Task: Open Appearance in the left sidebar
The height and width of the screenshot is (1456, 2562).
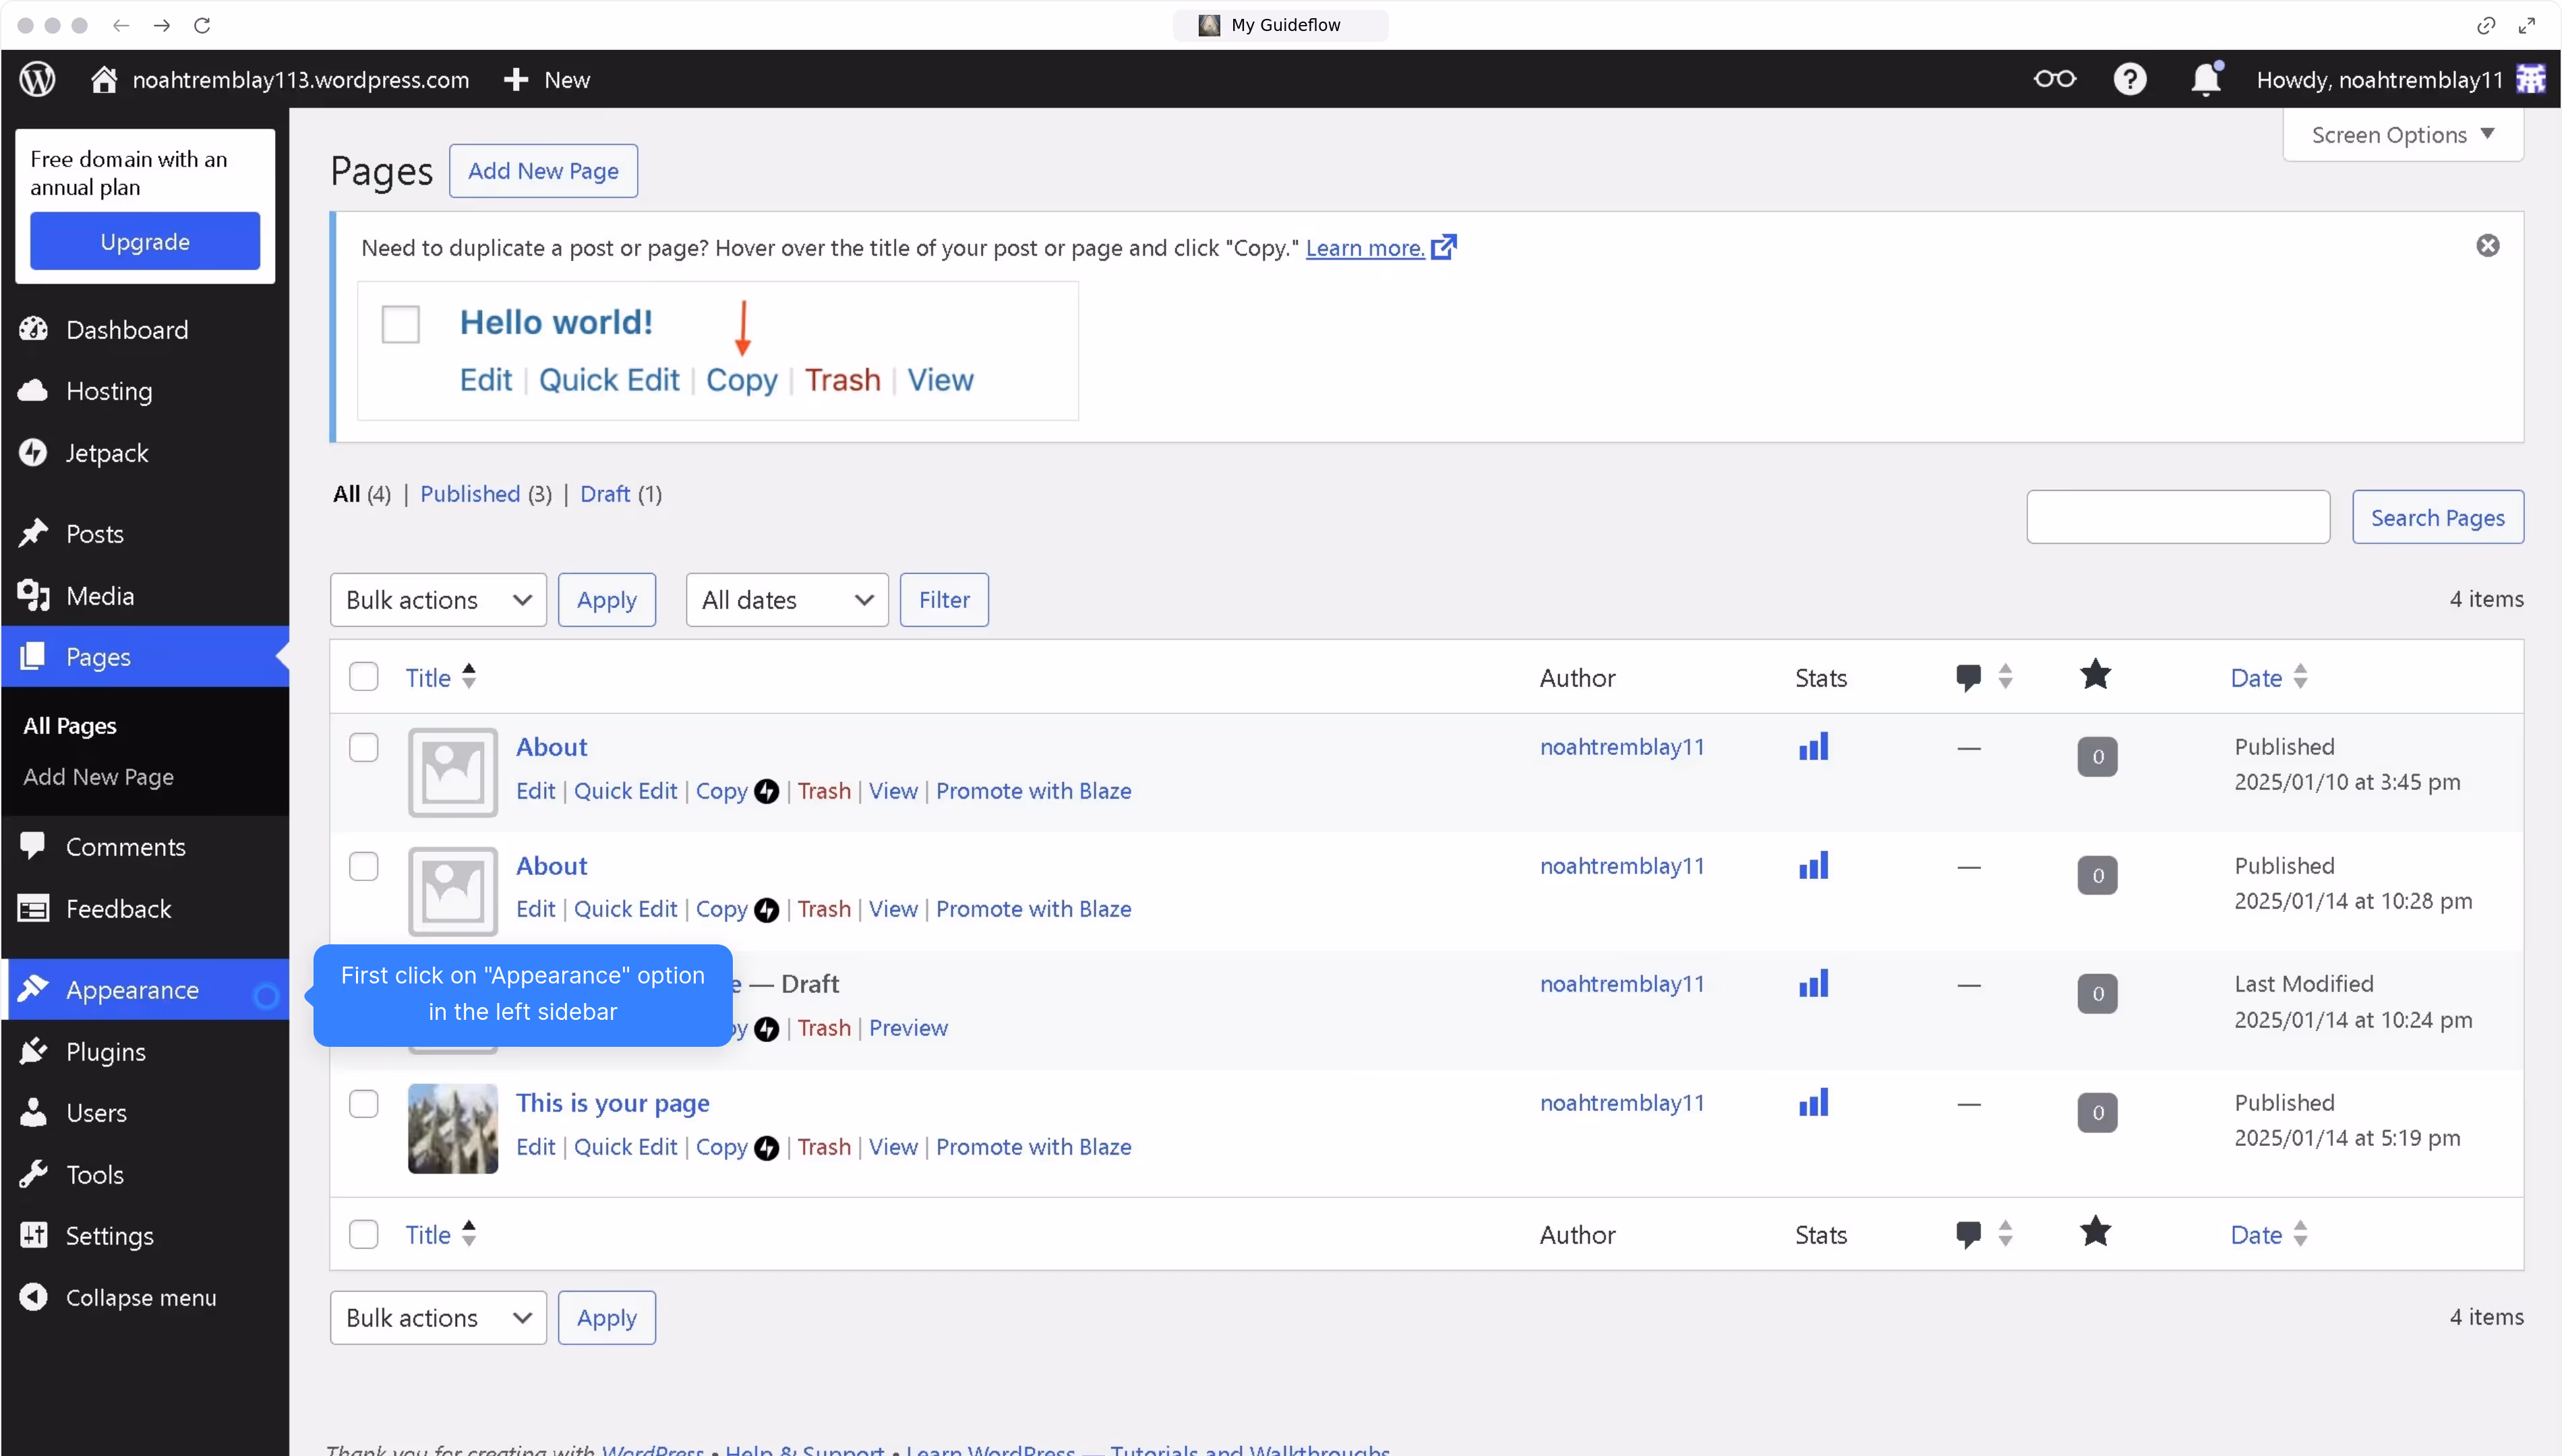Action: click(x=132, y=990)
